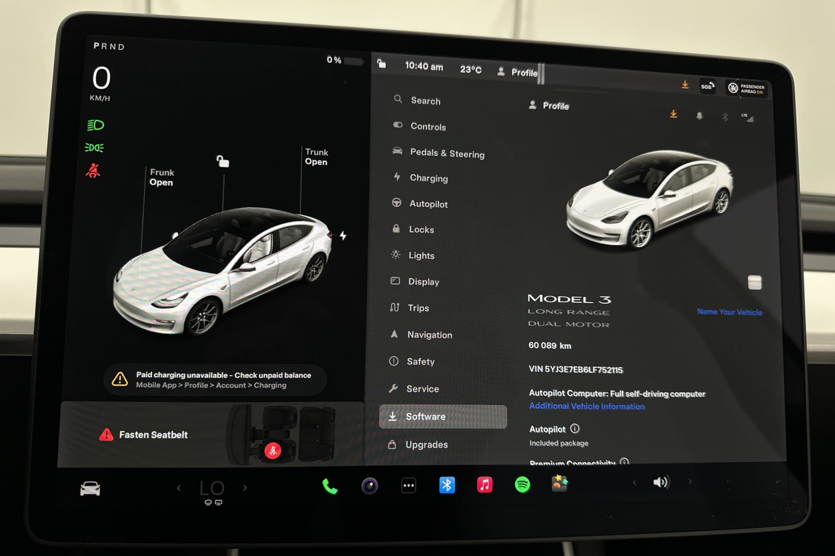Open the Profile selector in settings panel
The image size is (835, 556).
(549, 106)
